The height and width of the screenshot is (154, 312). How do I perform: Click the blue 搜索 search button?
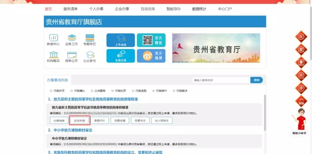coord(257,80)
